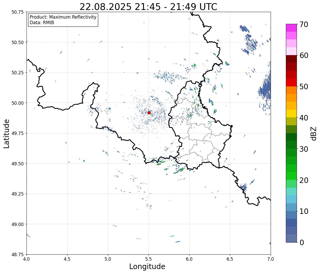
Task: Click the x-axis tick label 4.5
Action: pos(67,259)
